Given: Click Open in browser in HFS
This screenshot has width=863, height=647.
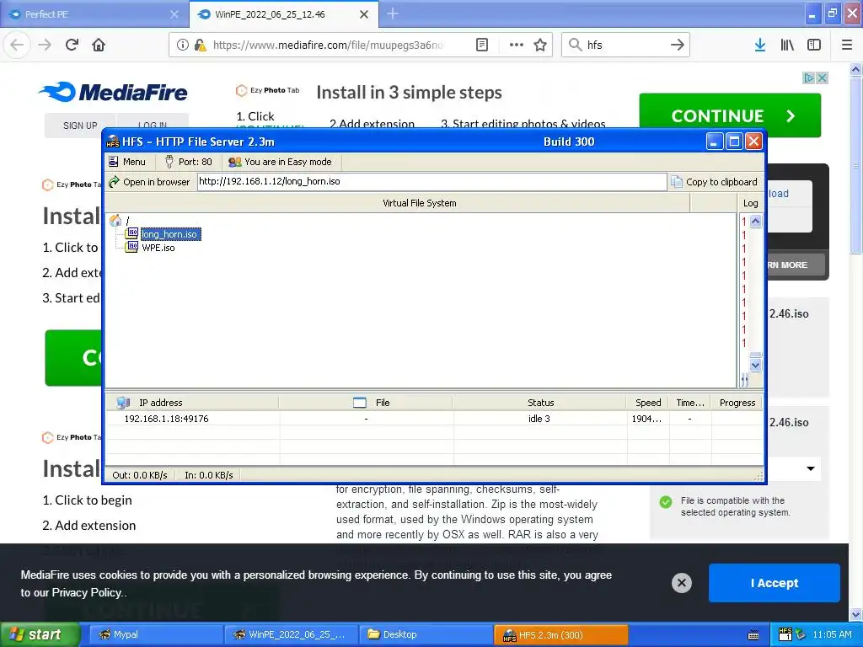Looking at the screenshot, I should coord(150,182).
